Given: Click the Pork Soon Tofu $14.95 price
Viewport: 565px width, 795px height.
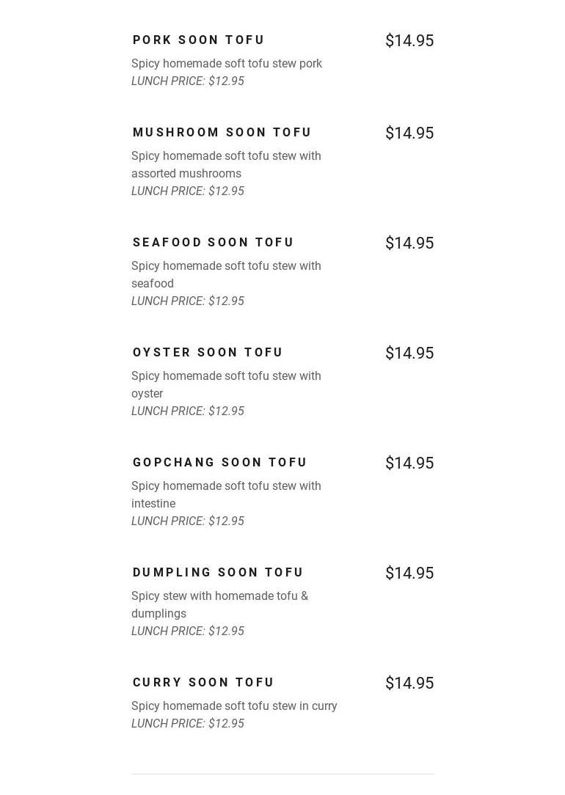Looking at the screenshot, I should (409, 41).
